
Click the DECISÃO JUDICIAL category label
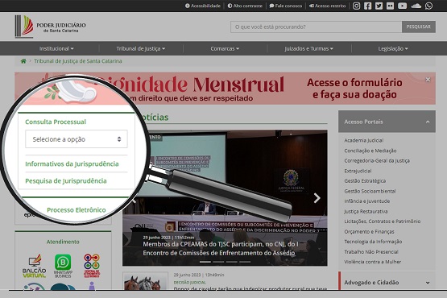tap(189, 283)
